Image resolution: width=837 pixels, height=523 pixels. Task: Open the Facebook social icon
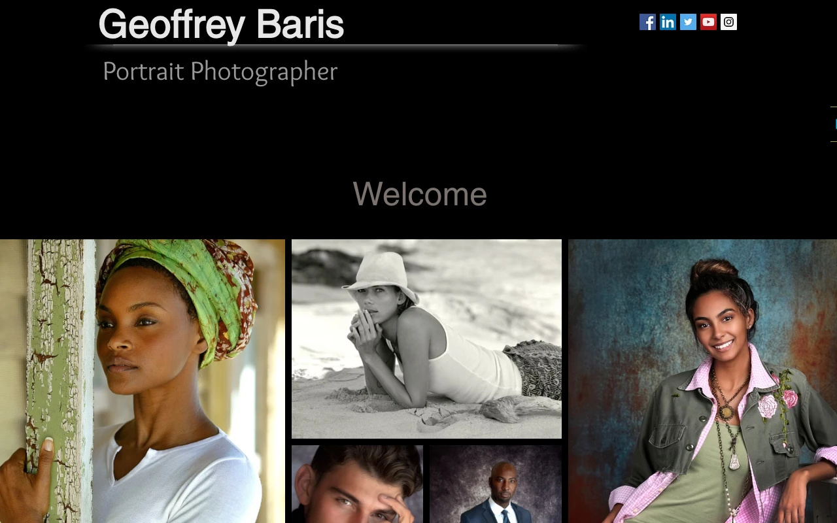click(x=647, y=22)
